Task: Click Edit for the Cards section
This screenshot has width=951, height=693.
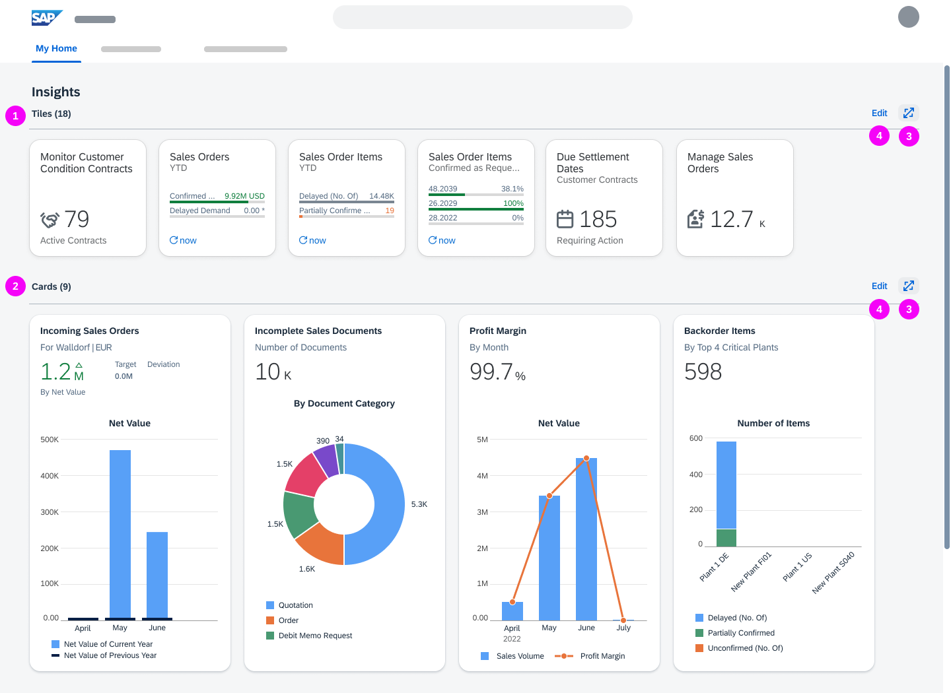Action: pos(879,286)
